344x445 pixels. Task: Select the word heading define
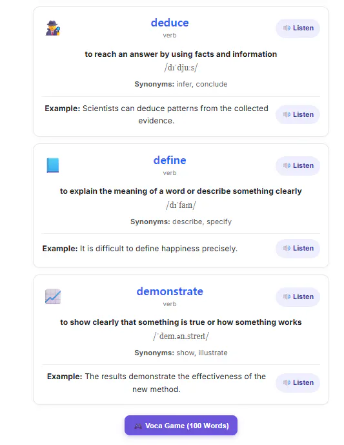point(170,160)
